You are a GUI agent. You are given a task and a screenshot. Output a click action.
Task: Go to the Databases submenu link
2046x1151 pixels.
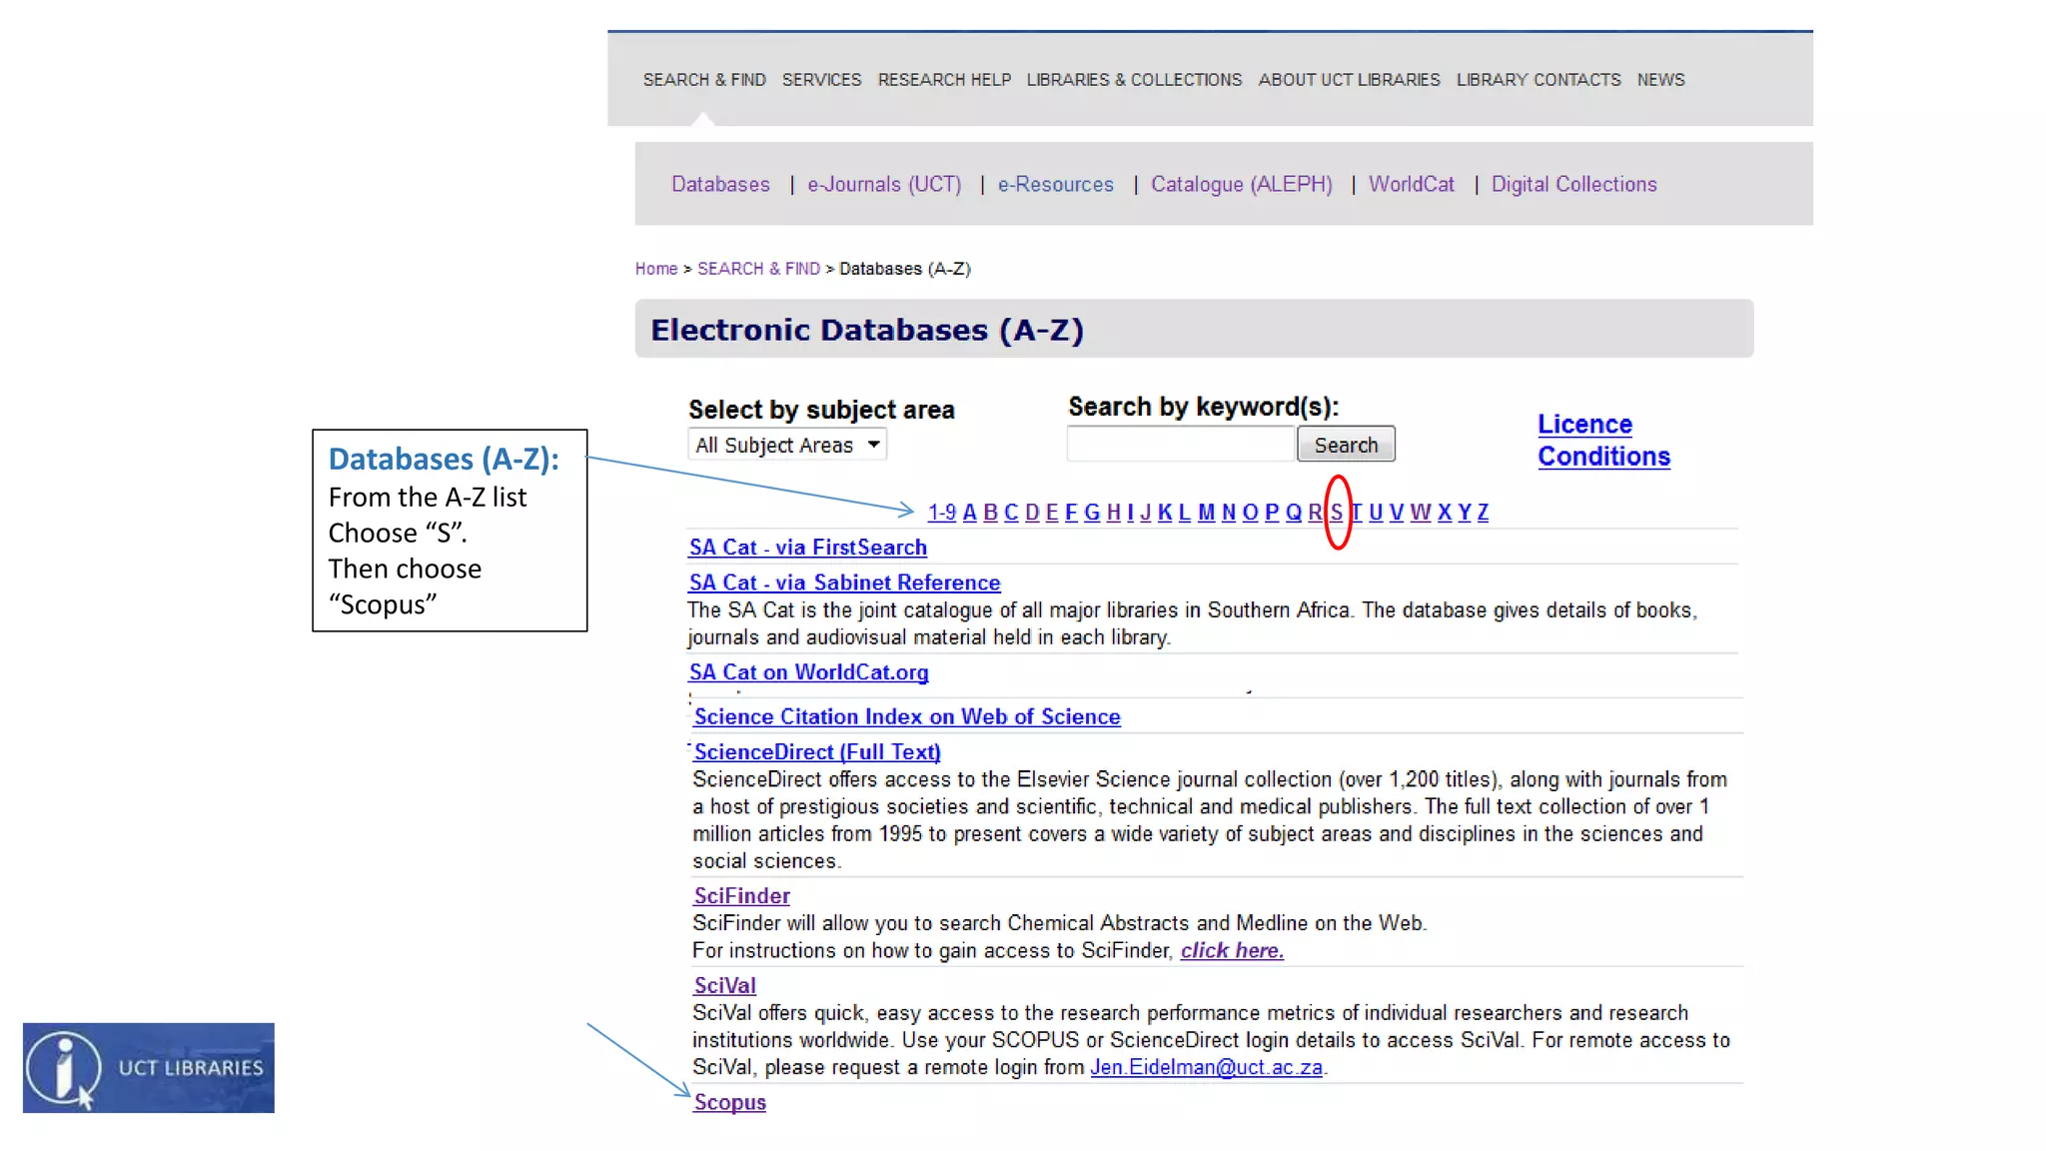(720, 184)
